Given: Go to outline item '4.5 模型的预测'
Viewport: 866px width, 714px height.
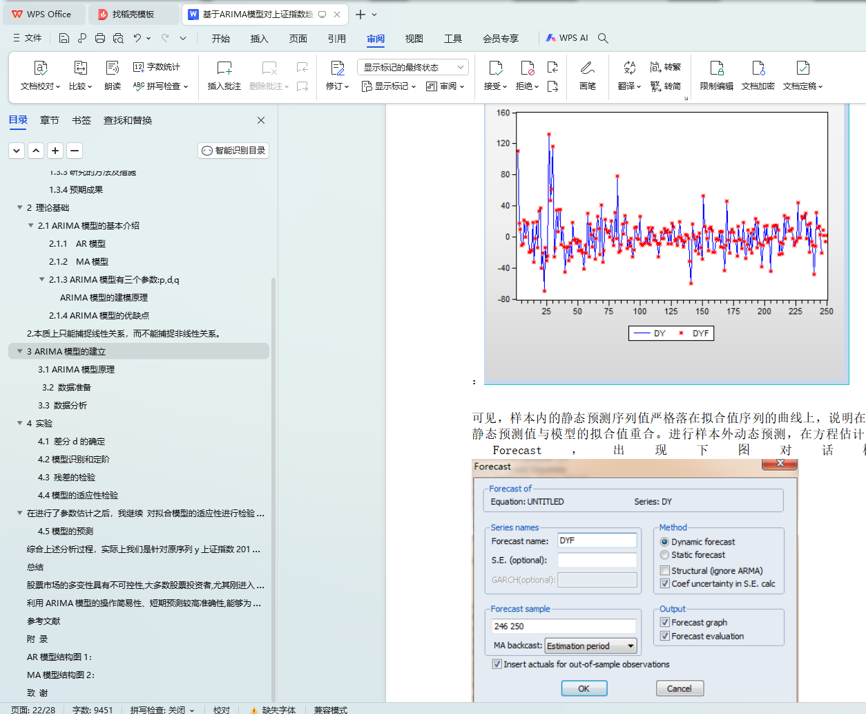Looking at the screenshot, I should point(66,531).
